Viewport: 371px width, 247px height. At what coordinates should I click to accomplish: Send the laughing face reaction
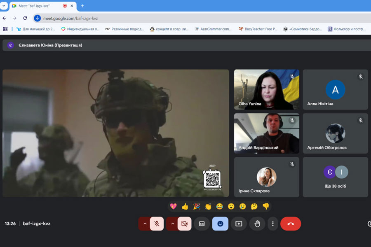tap(220, 206)
